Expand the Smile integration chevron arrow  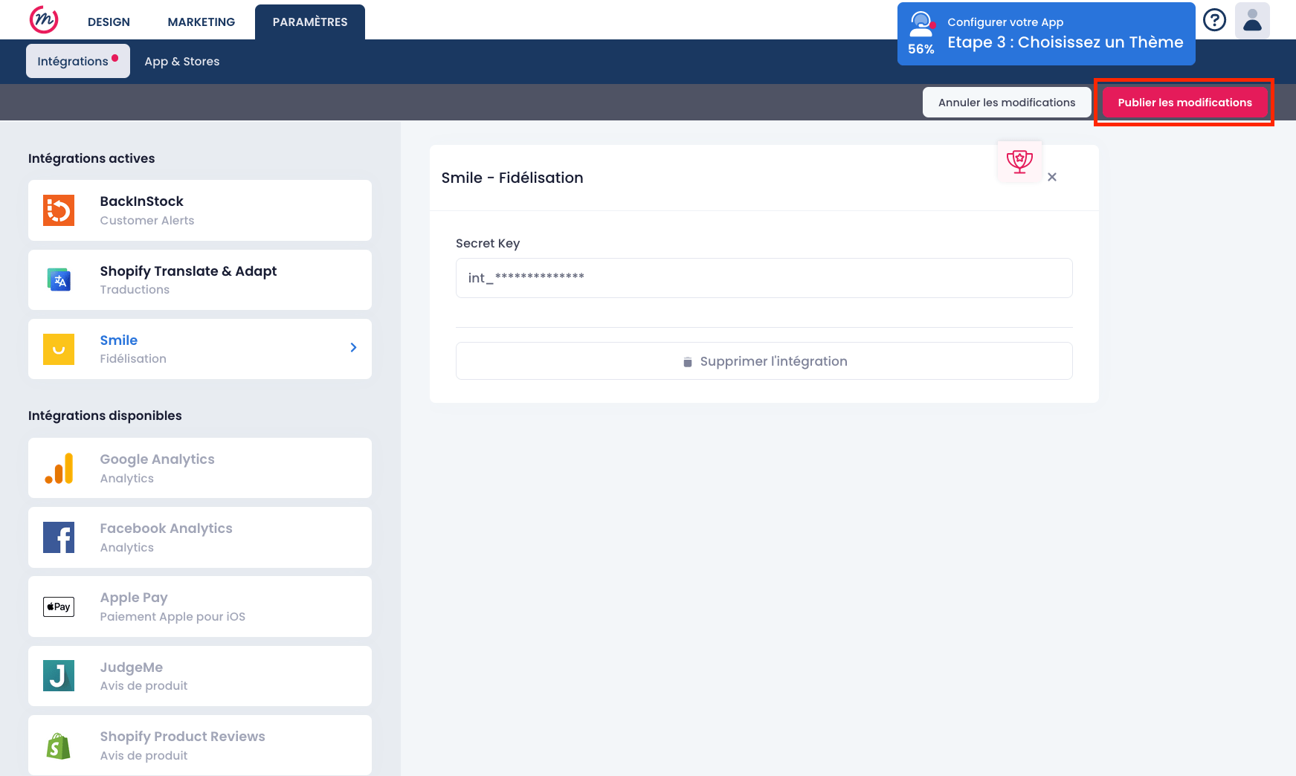click(x=353, y=347)
